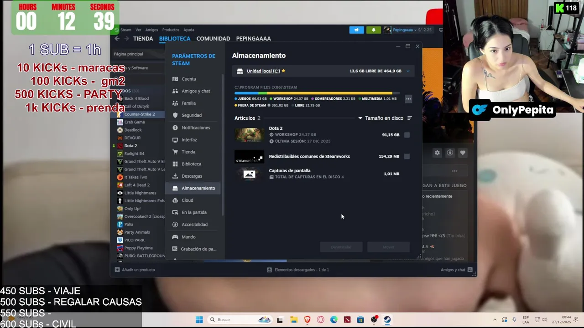Image resolution: width=584 pixels, height=328 pixels.
Task: Open the storage three-dots options button
Action: pos(408,99)
